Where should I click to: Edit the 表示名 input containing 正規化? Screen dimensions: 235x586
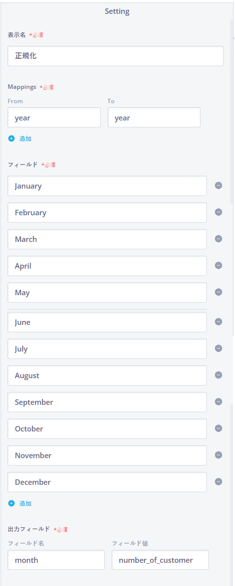[116, 56]
